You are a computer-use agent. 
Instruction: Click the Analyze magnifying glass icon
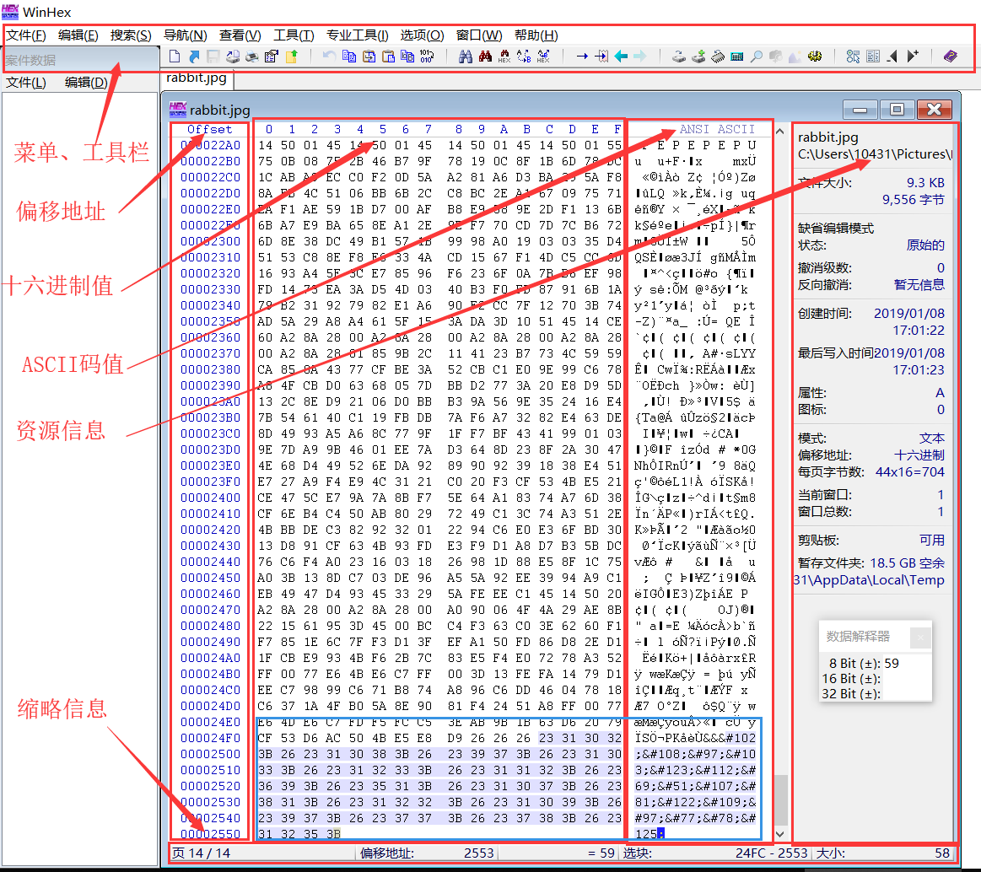[757, 57]
